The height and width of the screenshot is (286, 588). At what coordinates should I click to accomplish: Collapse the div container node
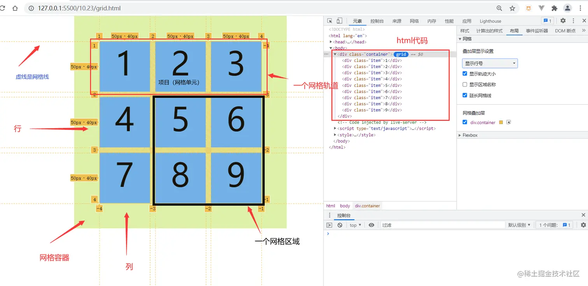coord(335,54)
